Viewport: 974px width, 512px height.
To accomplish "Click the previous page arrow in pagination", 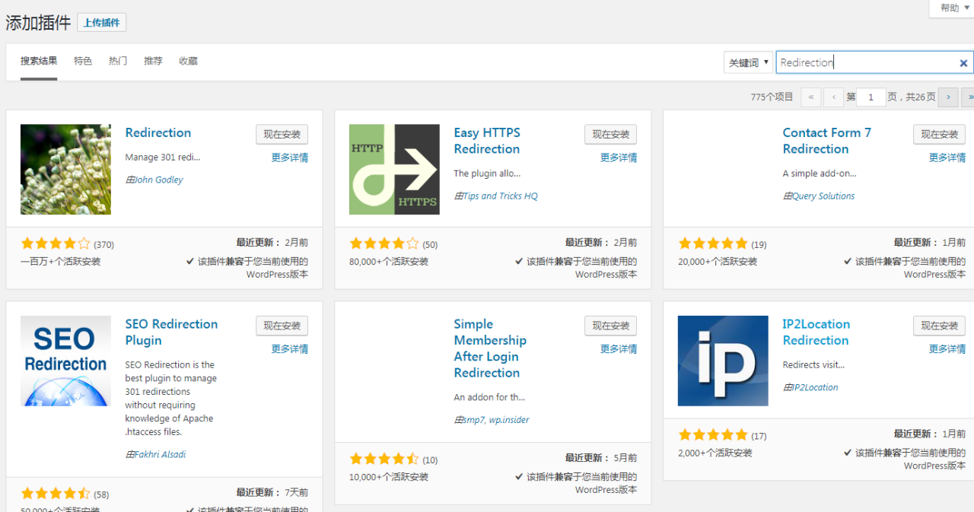I will pyautogui.click(x=833, y=97).
